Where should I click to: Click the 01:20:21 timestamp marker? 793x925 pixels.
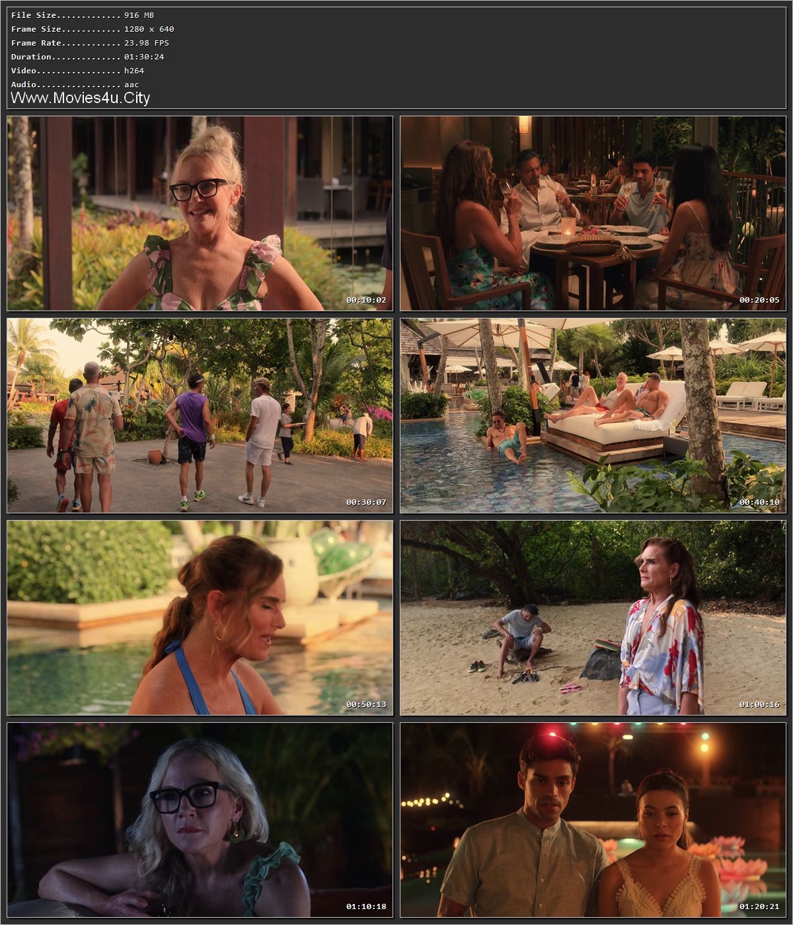760,908
